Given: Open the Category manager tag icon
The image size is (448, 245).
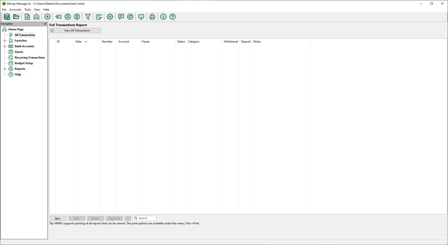Looking at the screenshot, I should click(x=58, y=17).
